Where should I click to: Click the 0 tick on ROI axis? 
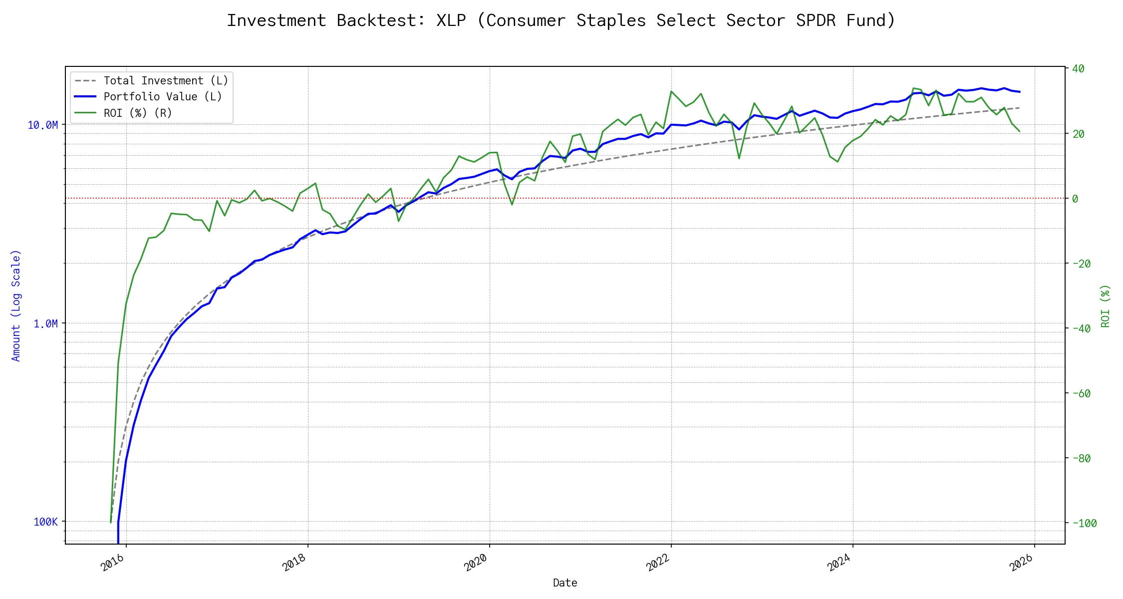[x=1075, y=199]
